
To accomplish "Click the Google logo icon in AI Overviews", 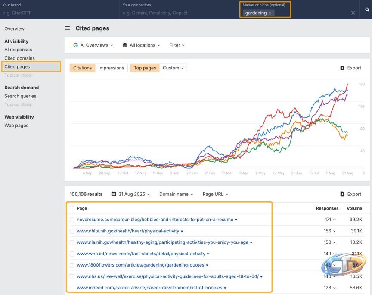I will pyautogui.click(x=75, y=45).
